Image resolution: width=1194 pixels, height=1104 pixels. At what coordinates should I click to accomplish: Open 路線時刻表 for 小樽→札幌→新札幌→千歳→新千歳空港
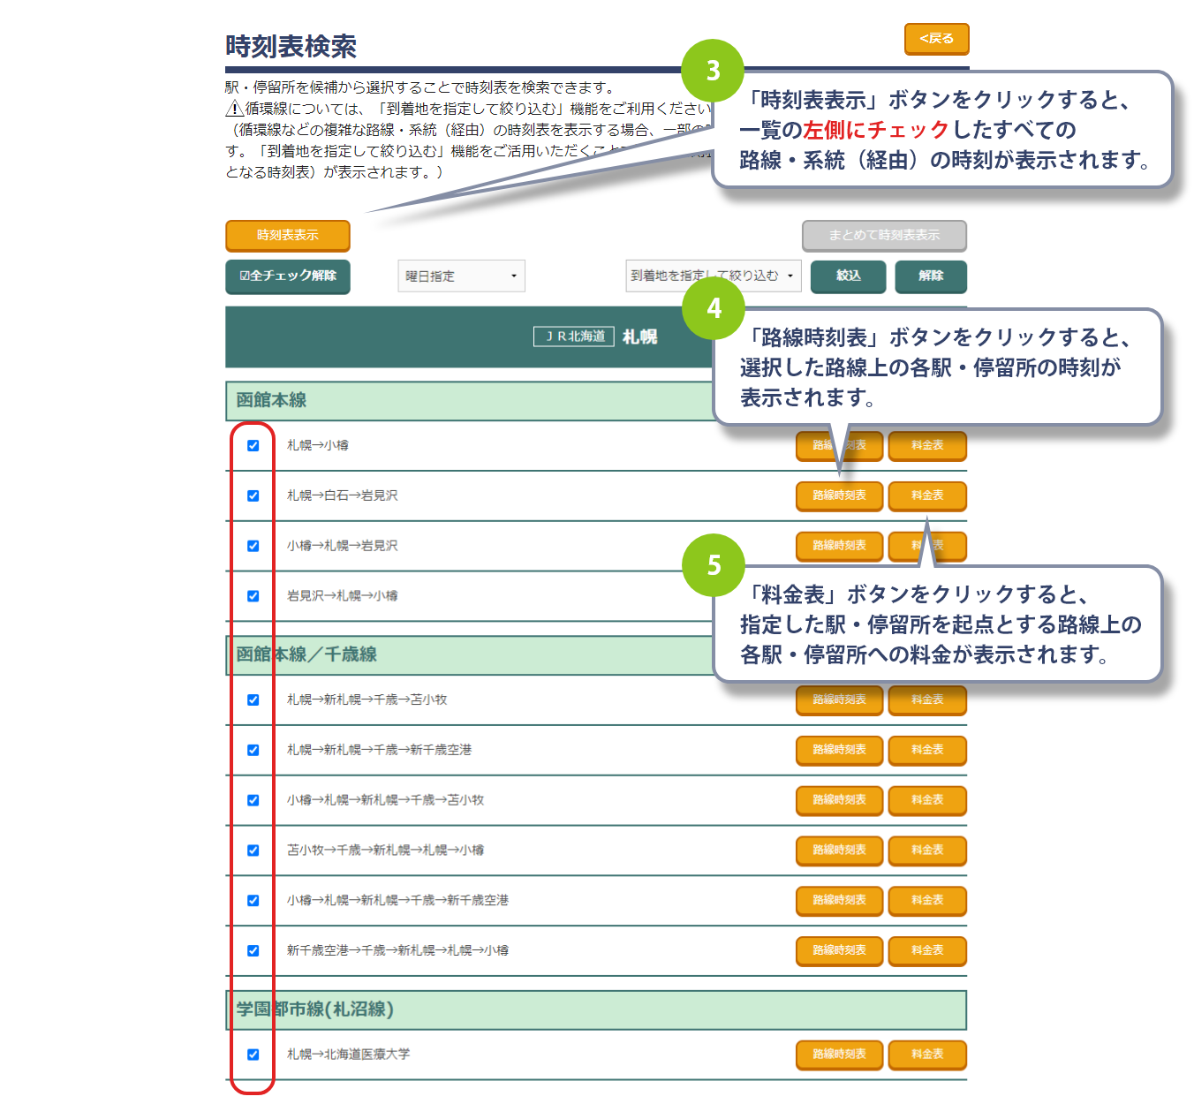[x=840, y=901]
